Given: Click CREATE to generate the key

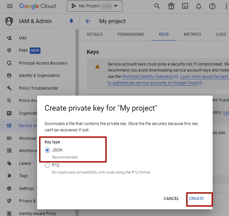Looking at the screenshot, I should [x=197, y=199].
